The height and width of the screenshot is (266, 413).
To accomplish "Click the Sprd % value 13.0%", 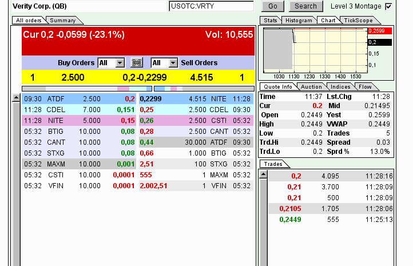I will [x=380, y=152].
